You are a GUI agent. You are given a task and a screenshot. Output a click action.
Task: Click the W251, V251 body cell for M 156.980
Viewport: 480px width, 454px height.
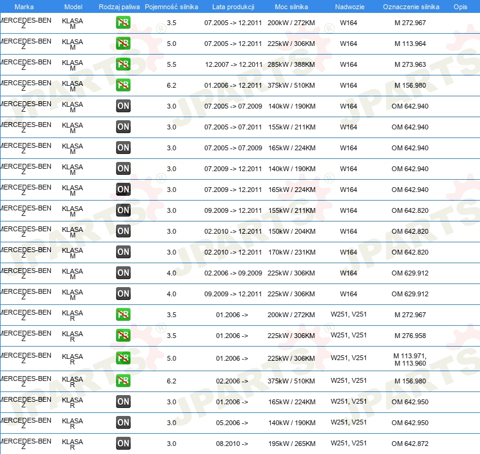coord(349,380)
